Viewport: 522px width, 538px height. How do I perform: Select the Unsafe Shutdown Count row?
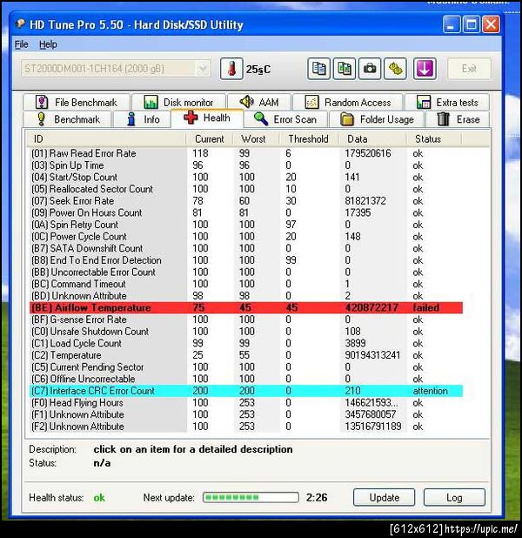(246, 332)
